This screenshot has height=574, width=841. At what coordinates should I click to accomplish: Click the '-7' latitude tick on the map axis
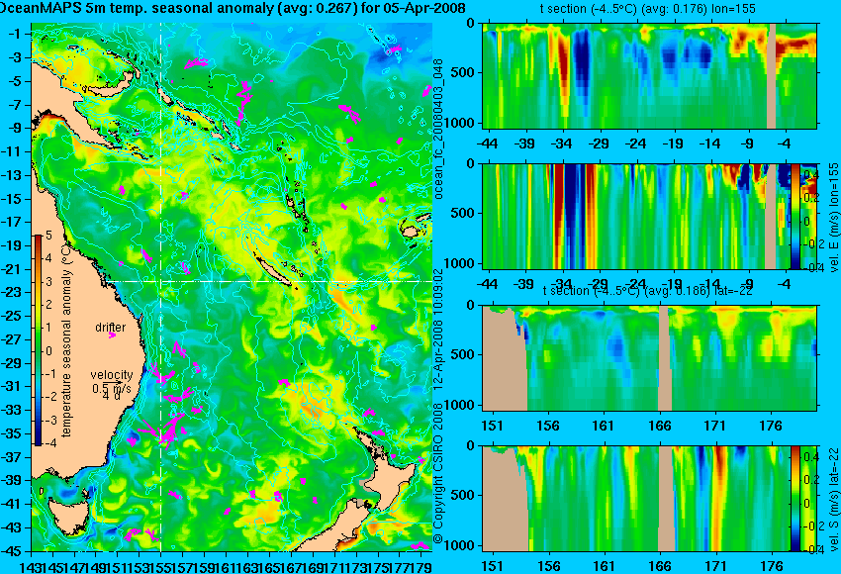coord(14,105)
